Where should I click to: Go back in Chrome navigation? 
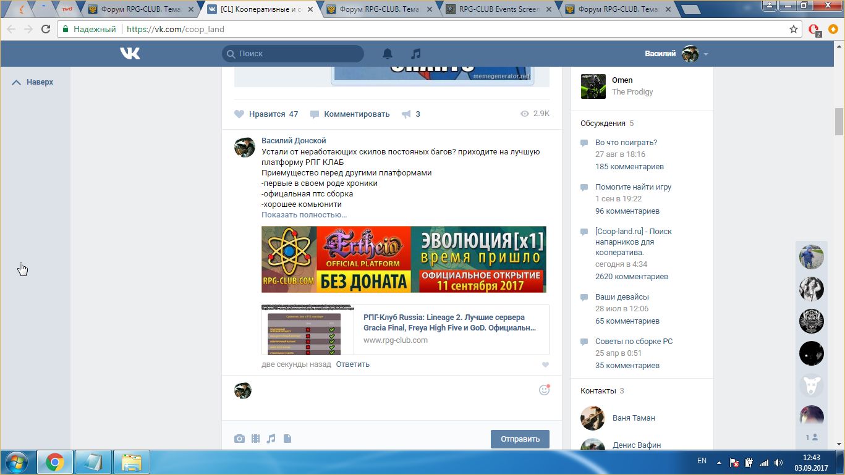[11, 29]
